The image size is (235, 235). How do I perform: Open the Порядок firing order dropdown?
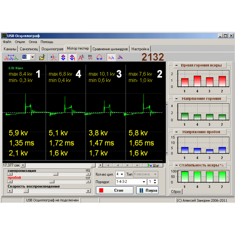click(131, 182)
